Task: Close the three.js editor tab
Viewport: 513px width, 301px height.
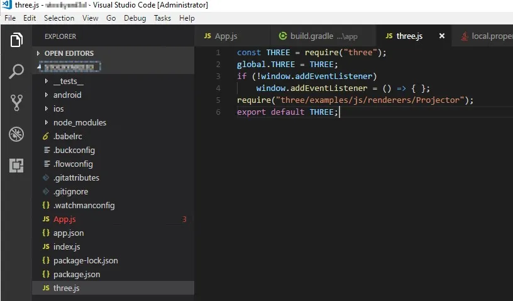Action: tap(442, 36)
